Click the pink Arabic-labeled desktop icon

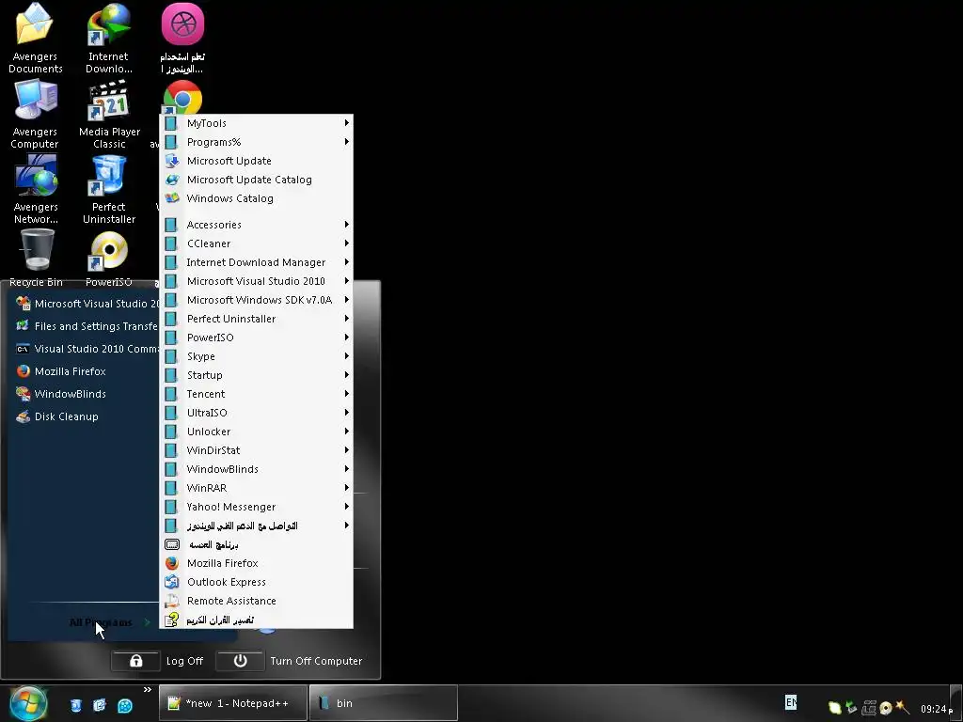coord(182,38)
